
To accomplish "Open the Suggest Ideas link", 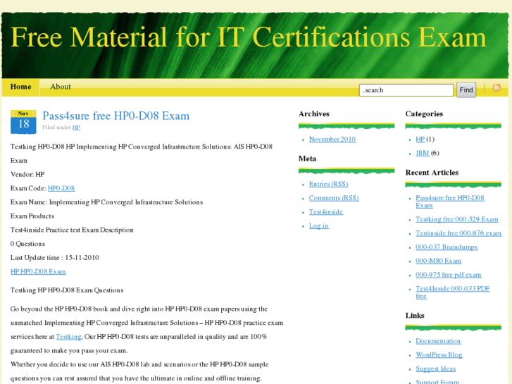I will (x=436, y=369).
